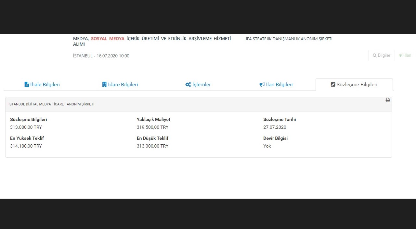Image resolution: width=416 pixels, height=229 pixels.
Task: Click the gears icon beside İşlemler
Action: [188, 85]
